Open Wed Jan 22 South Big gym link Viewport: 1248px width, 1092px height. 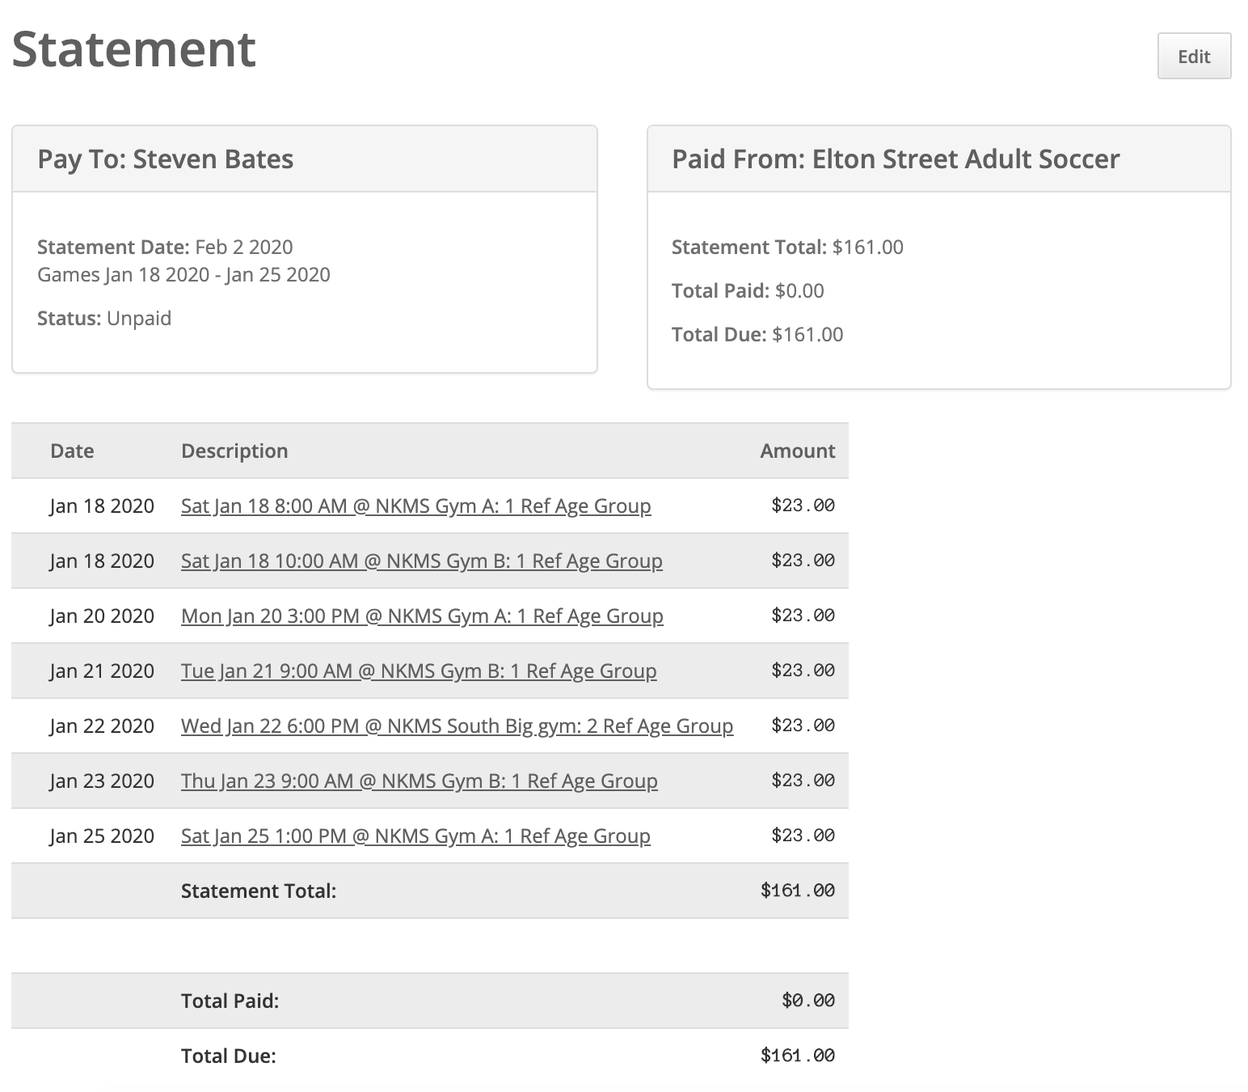pyautogui.click(x=457, y=726)
